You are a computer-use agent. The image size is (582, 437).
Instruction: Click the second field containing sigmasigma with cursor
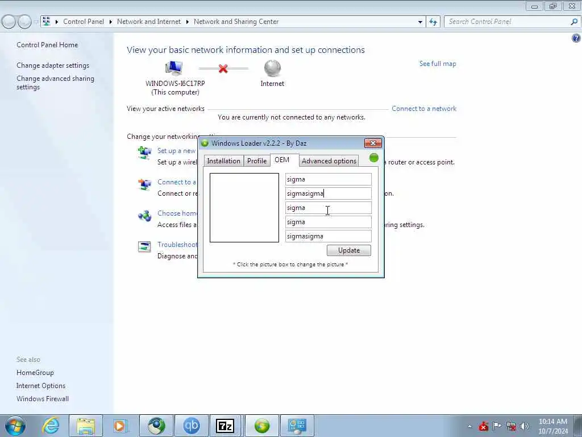pos(328,193)
